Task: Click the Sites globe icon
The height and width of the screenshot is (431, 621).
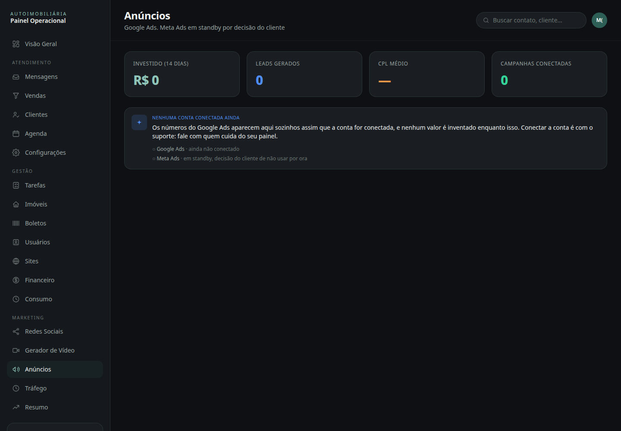Action: pos(16,261)
